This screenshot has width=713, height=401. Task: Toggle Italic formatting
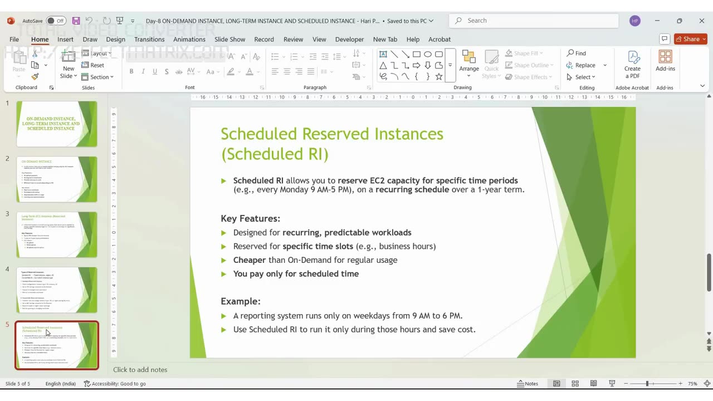(x=143, y=71)
